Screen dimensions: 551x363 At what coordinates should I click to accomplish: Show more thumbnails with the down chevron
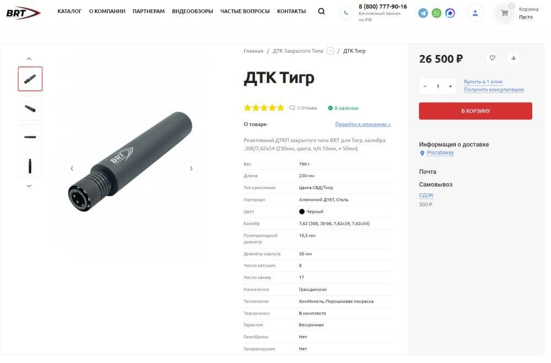tap(29, 186)
